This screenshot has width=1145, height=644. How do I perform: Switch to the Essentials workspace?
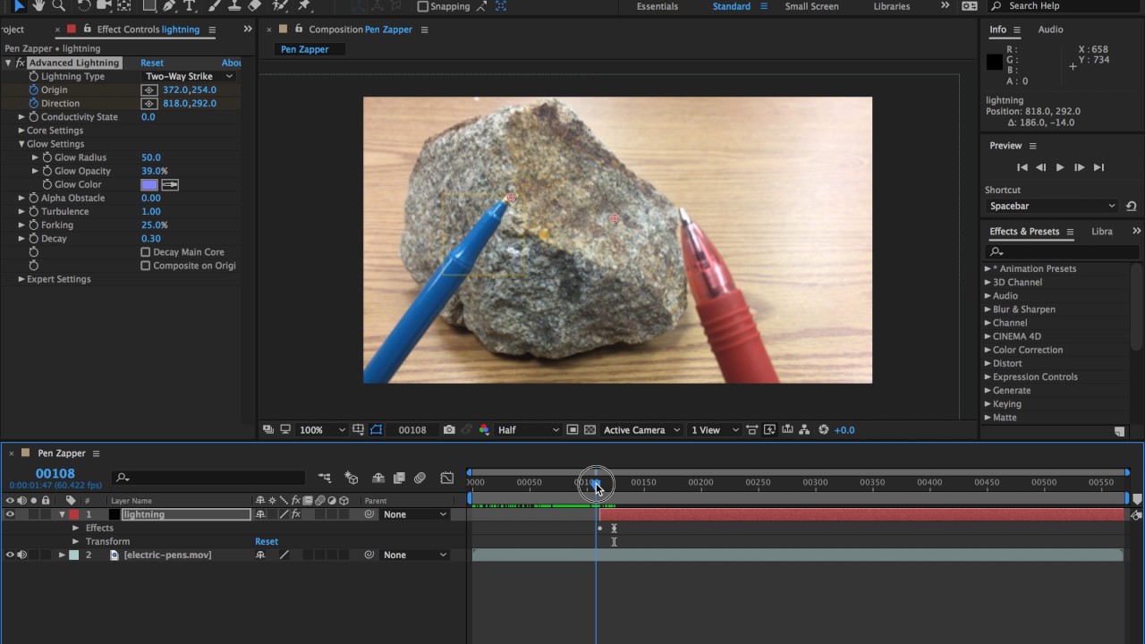(657, 6)
